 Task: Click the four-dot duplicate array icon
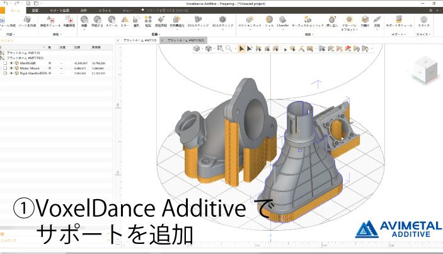[x=148, y=19]
